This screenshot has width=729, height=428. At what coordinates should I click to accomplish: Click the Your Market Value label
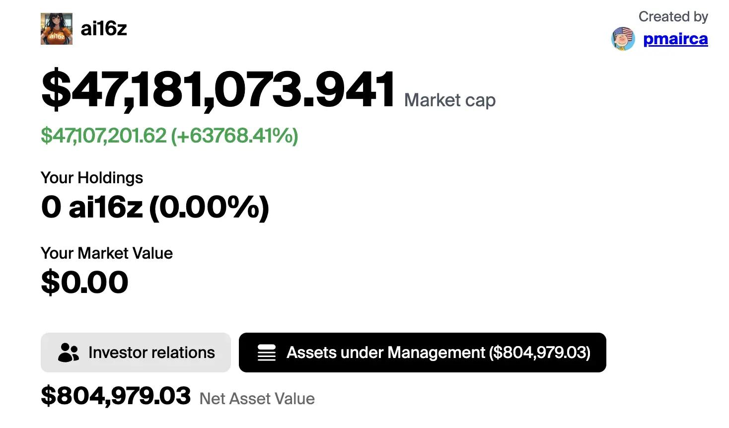point(107,253)
